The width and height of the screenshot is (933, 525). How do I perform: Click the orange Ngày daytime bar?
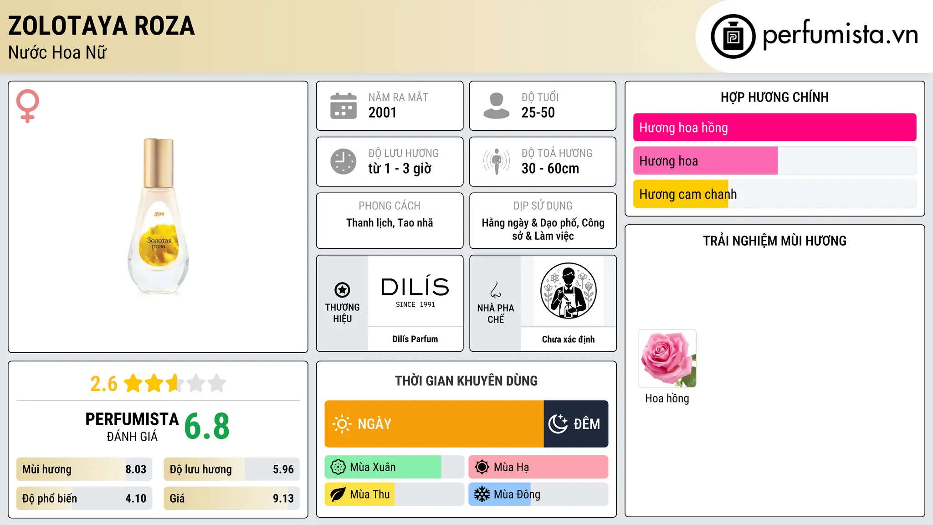[434, 424]
